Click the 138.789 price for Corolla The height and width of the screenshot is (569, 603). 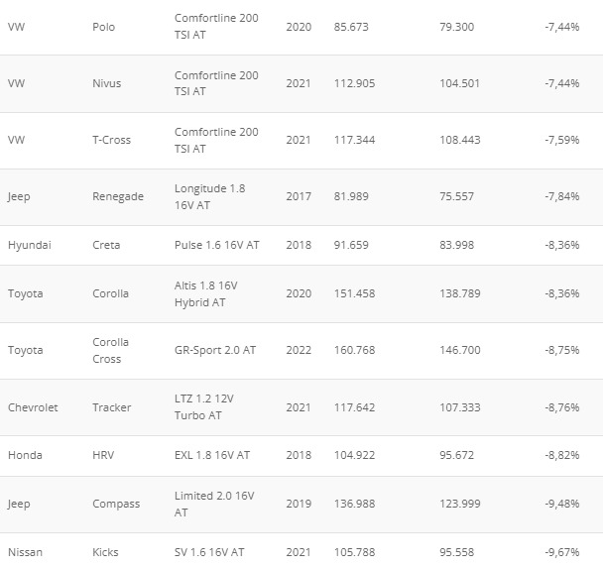pyautogui.click(x=460, y=293)
